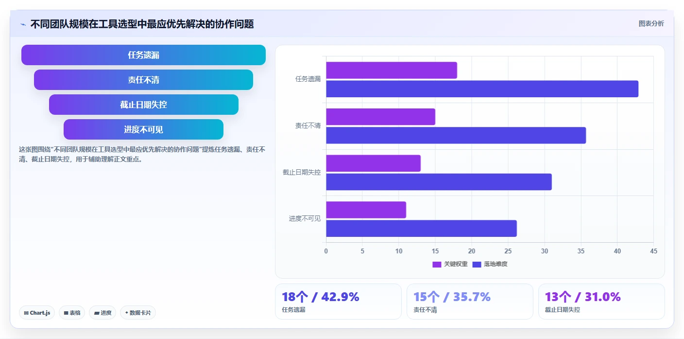
Task: Select the 截止日期失控 funnel stage
Action: coord(143,105)
